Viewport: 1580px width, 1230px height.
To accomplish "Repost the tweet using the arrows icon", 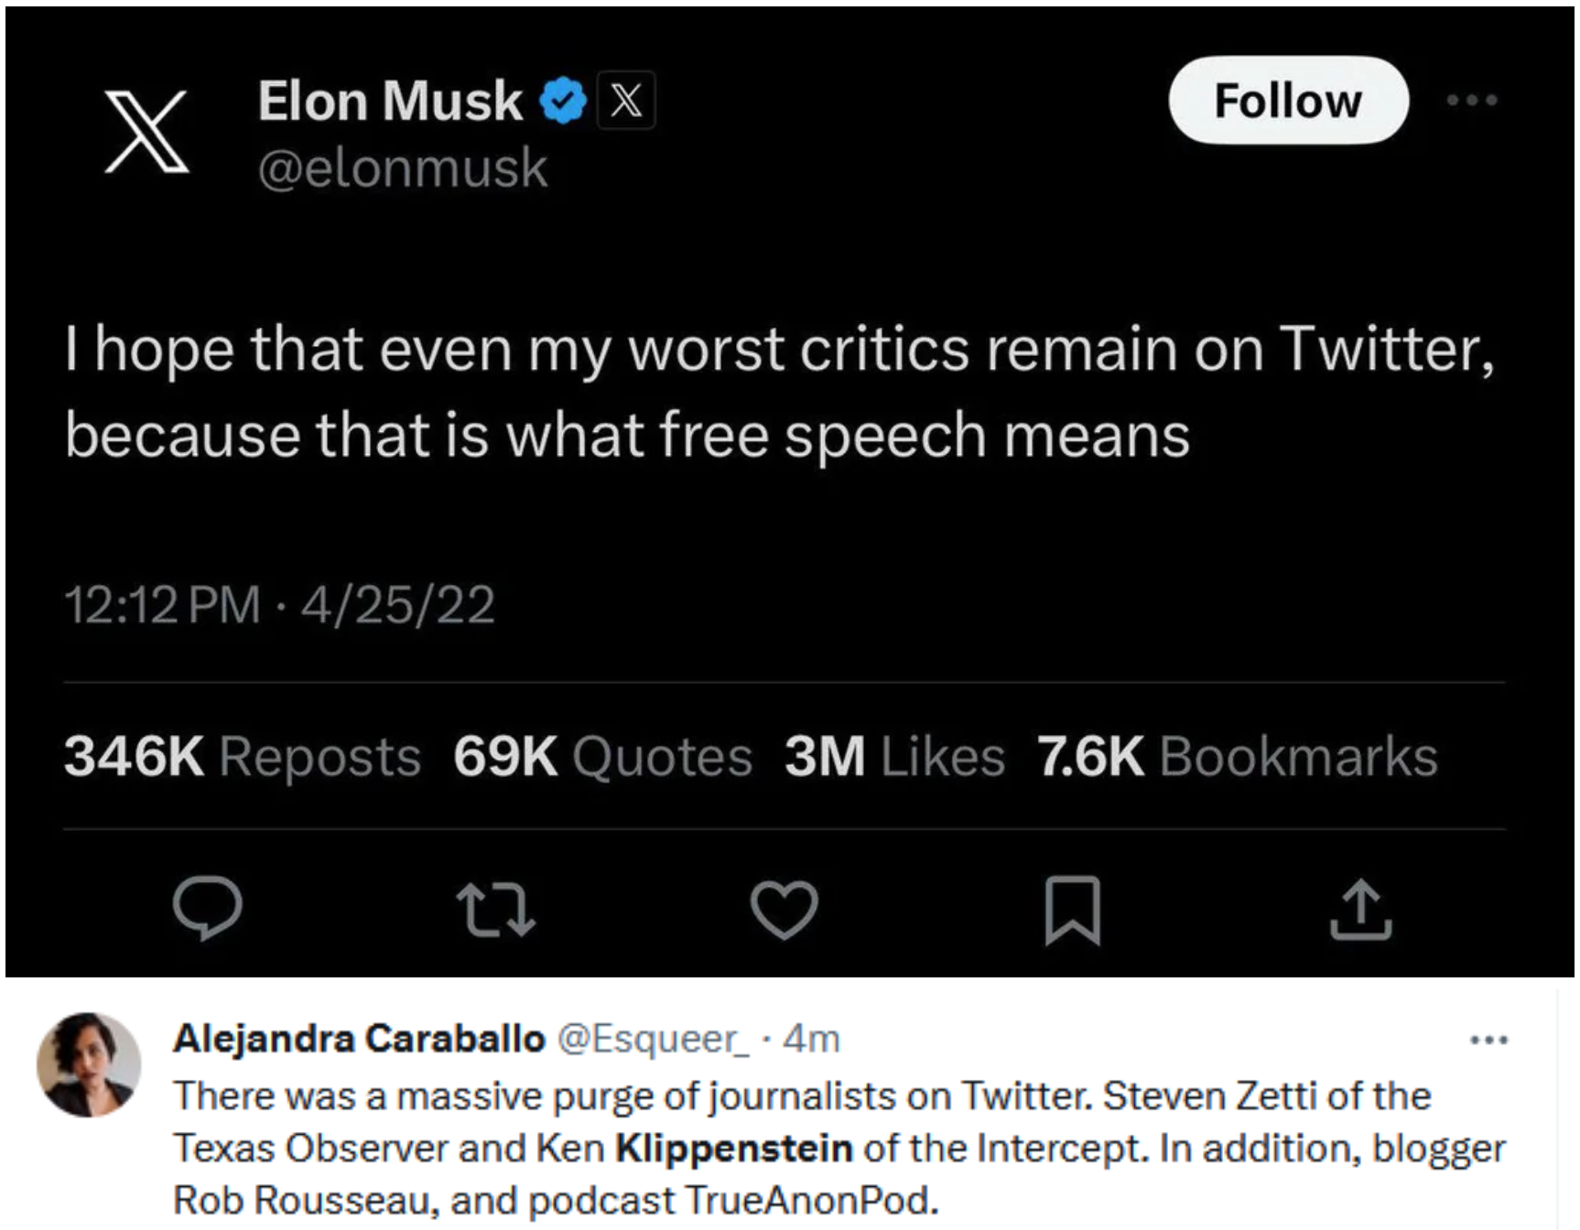I will (x=495, y=908).
